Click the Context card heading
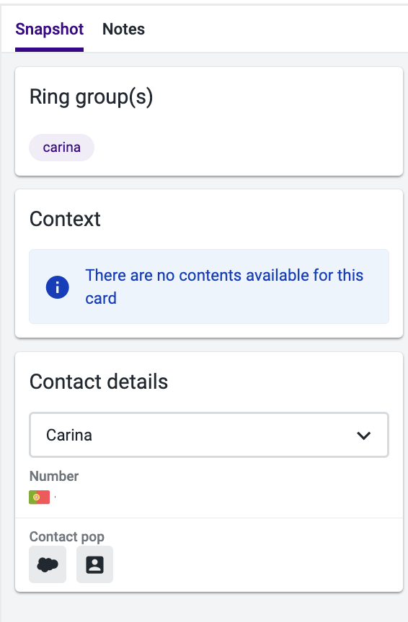Viewport: 408px width, 622px height. tap(65, 219)
